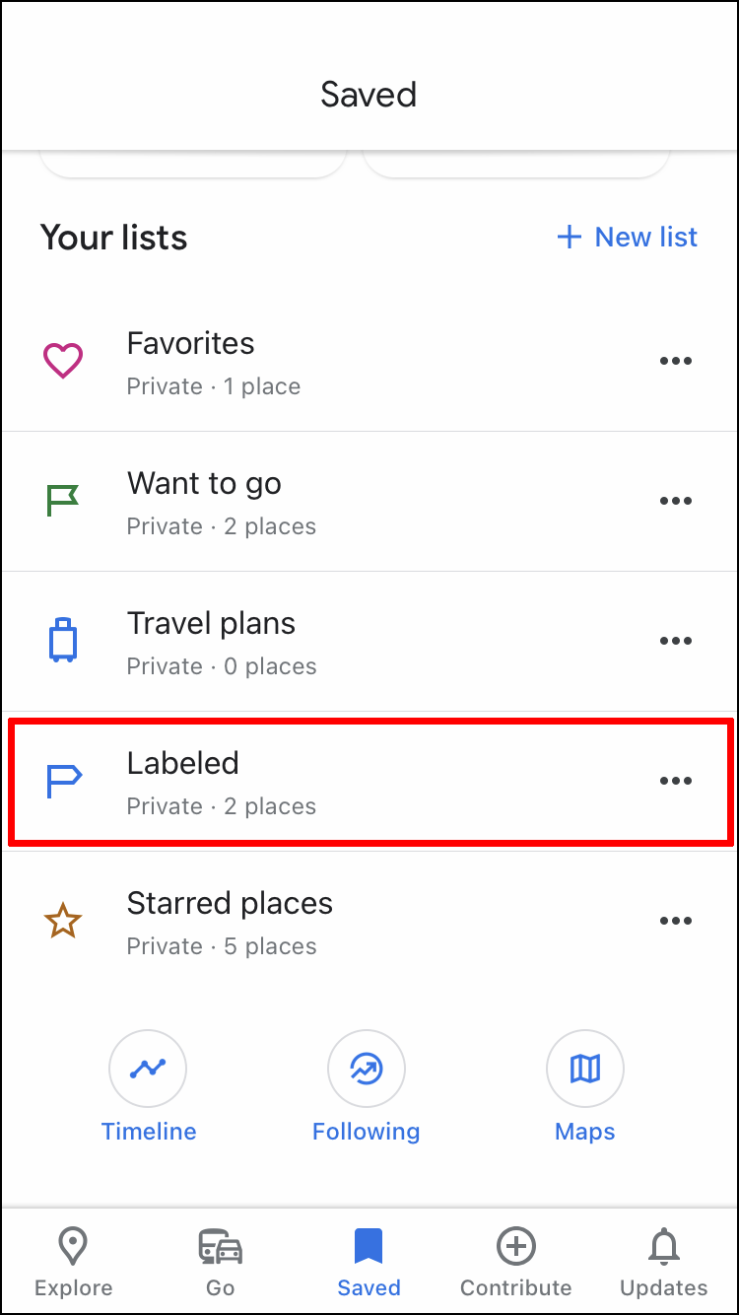This screenshot has height=1315, width=739.
Task: Switch to the Go tab
Action: 221,1262
